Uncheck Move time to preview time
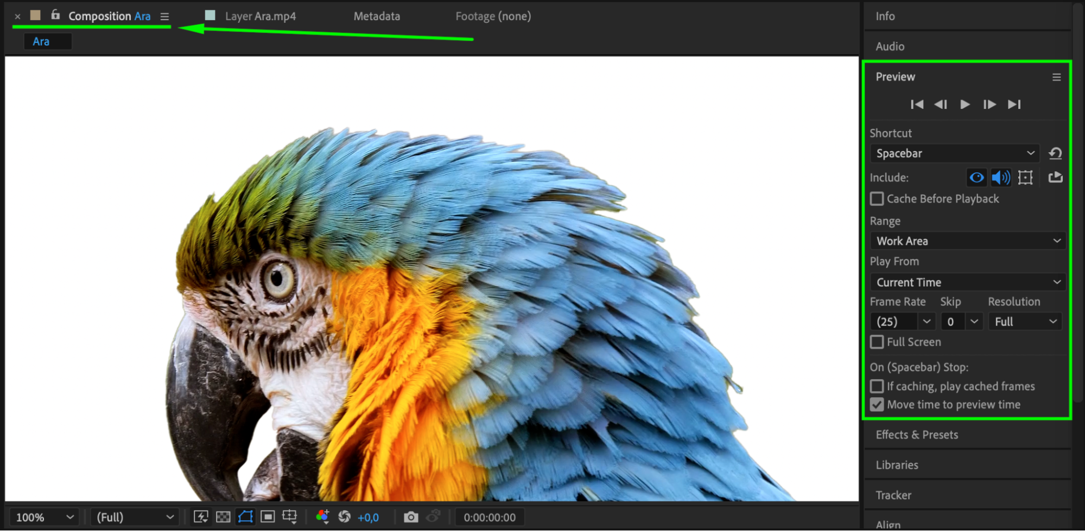The image size is (1085, 531). [877, 405]
